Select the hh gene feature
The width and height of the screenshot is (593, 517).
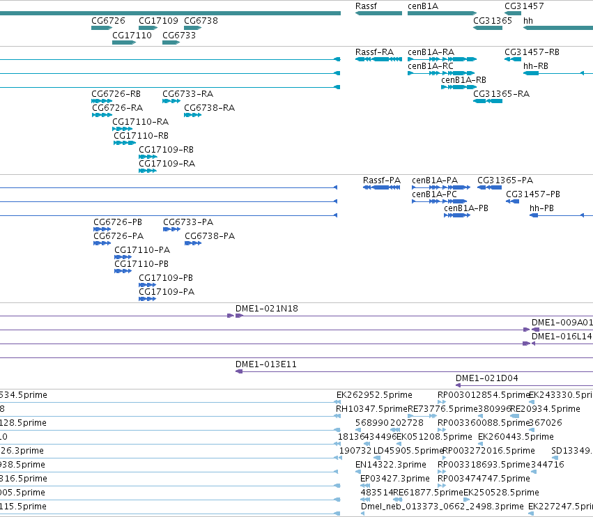pos(558,28)
